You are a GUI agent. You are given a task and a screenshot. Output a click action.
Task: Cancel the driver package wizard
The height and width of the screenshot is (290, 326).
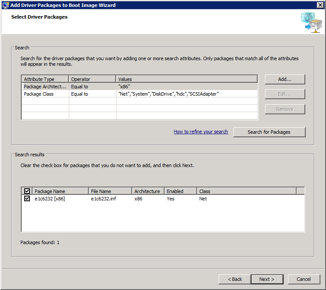pyautogui.click(x=304, y=279)
